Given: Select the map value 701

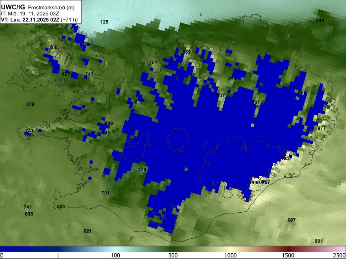Looking at the screenshot, I should 105,193.
